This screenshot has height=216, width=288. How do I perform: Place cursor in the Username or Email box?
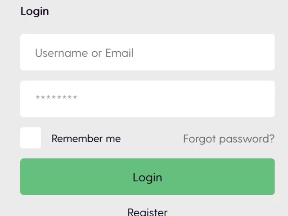(147, 53)
